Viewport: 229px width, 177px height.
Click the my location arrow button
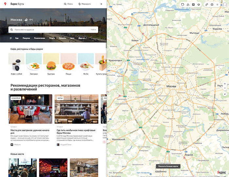225,94
